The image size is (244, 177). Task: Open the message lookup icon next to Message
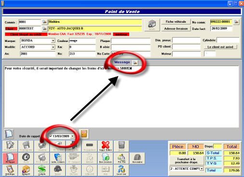coord(135,62)
